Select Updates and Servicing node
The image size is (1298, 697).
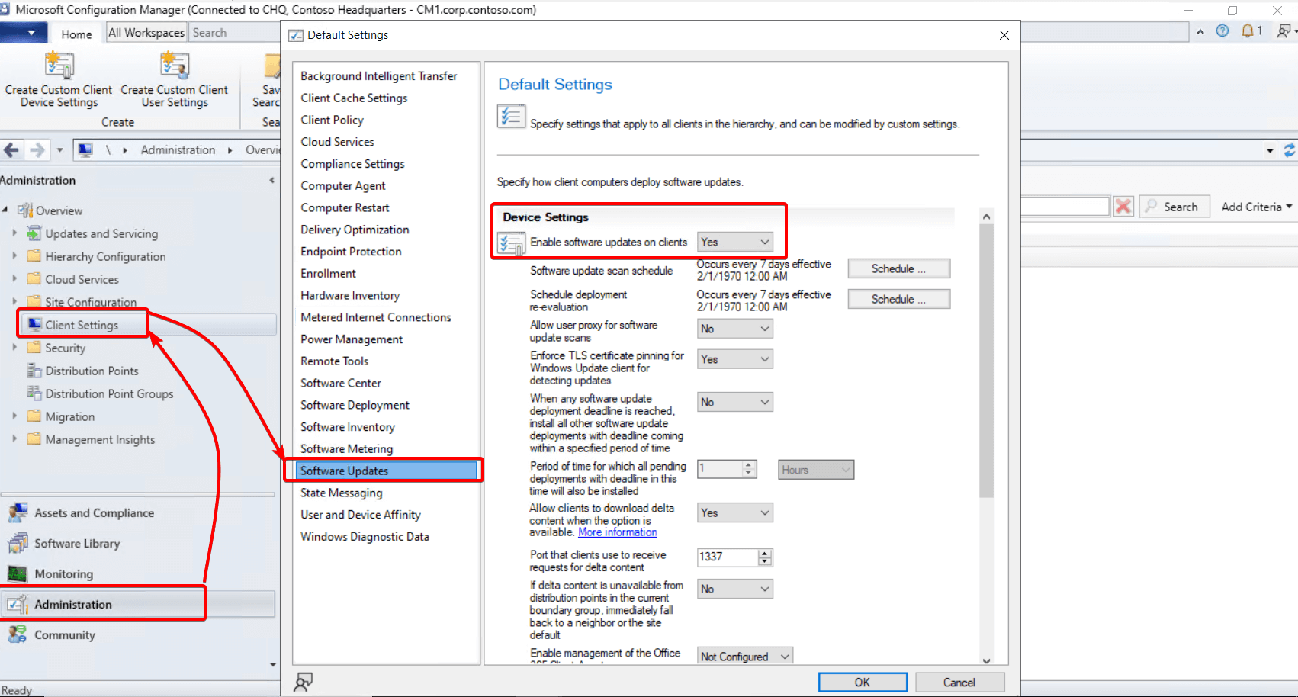pyautogui.click(x=101, y=233)
